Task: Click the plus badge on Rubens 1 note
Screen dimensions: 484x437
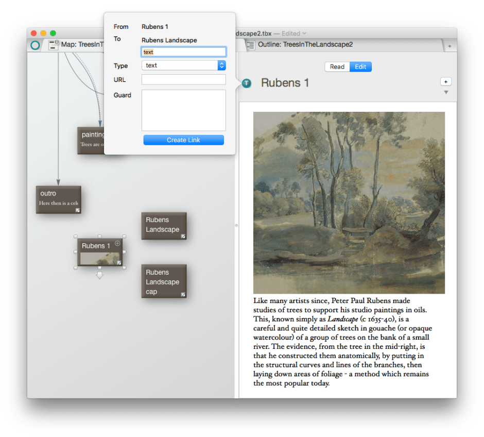Action: pos(117,243)
